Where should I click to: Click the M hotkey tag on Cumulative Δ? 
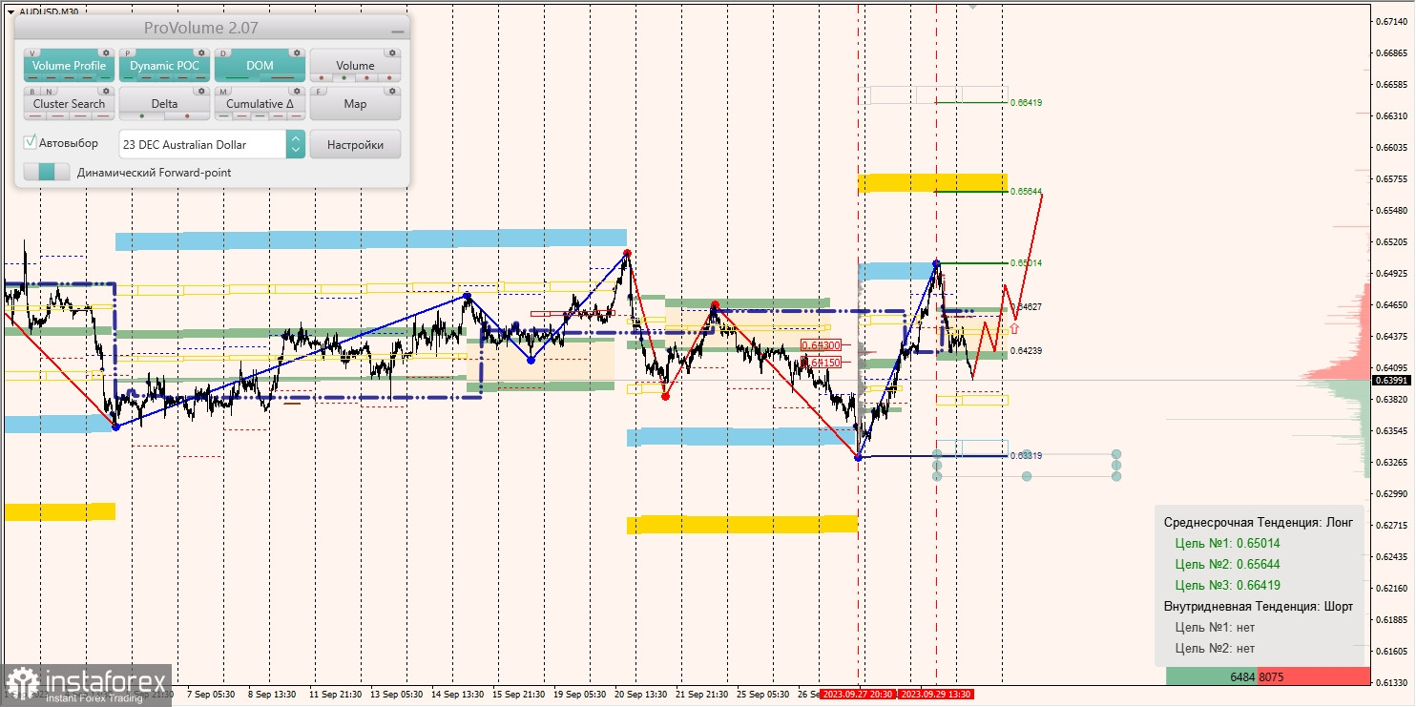point(223,92)
